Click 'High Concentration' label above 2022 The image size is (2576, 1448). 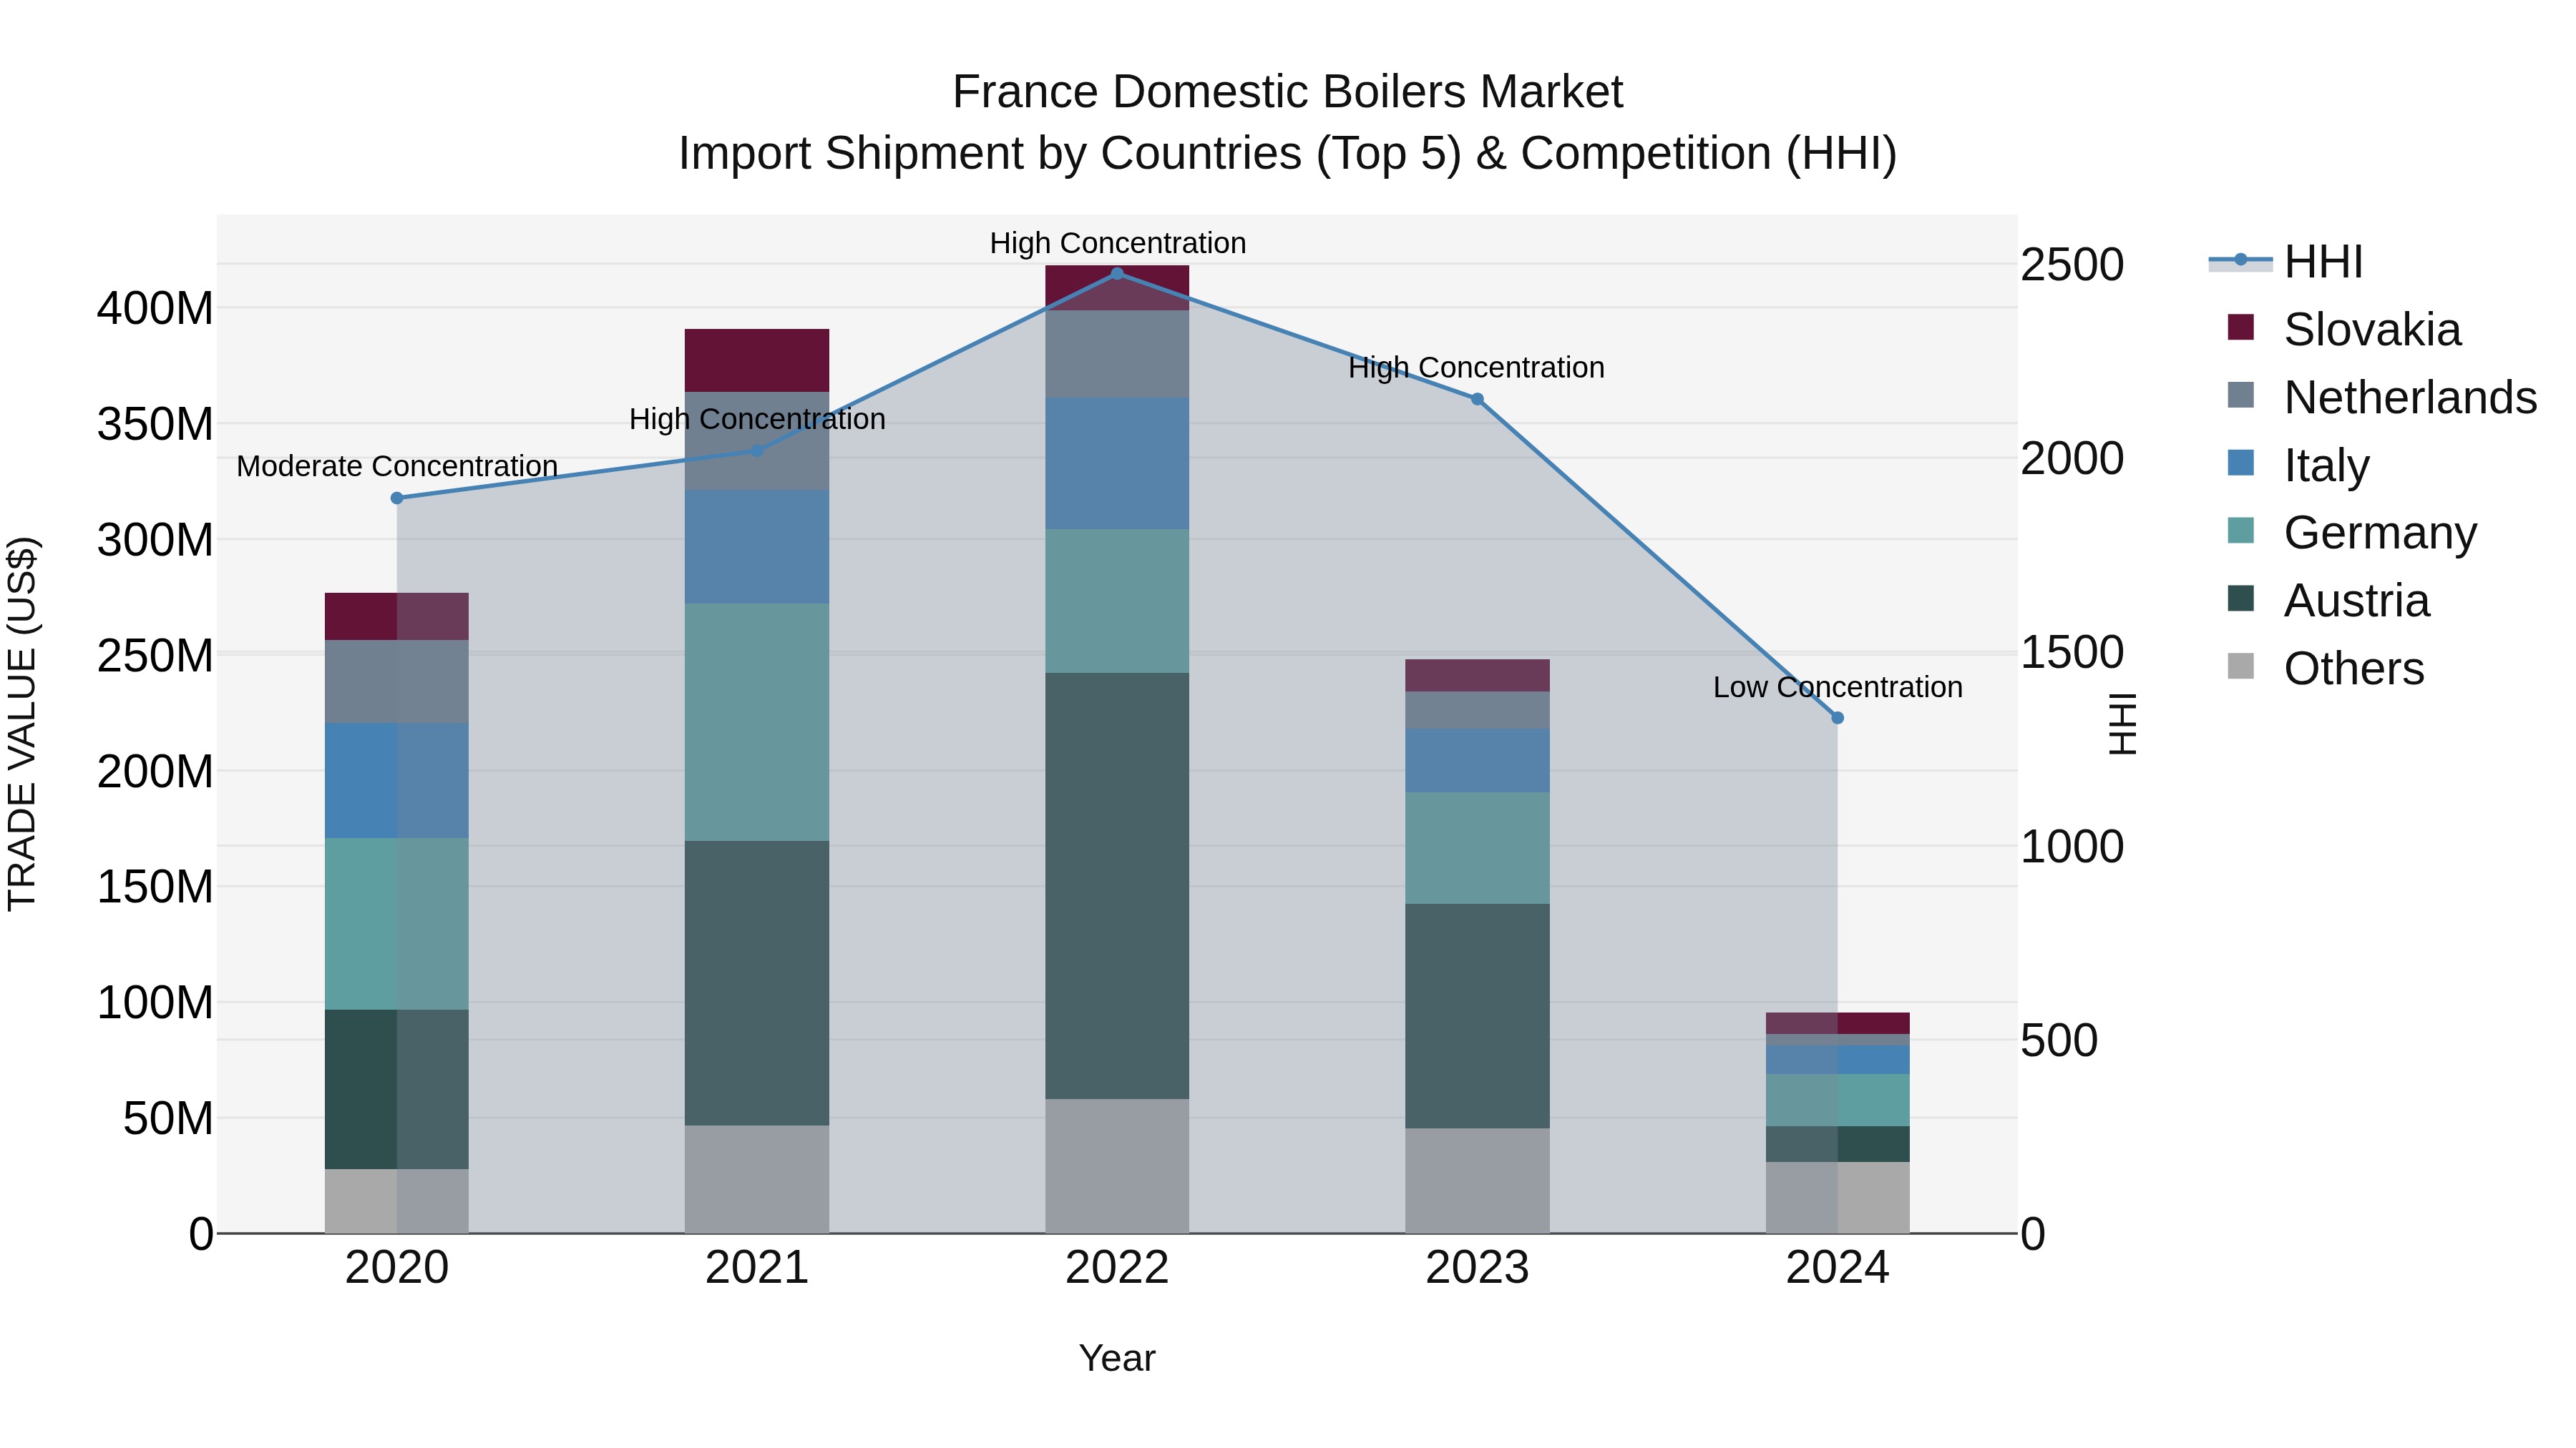(x=1117, y=243)
